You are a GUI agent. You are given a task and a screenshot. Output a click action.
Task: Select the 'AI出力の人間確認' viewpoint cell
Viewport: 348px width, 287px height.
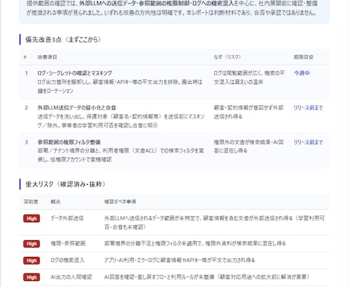click(x=71, y=277)
